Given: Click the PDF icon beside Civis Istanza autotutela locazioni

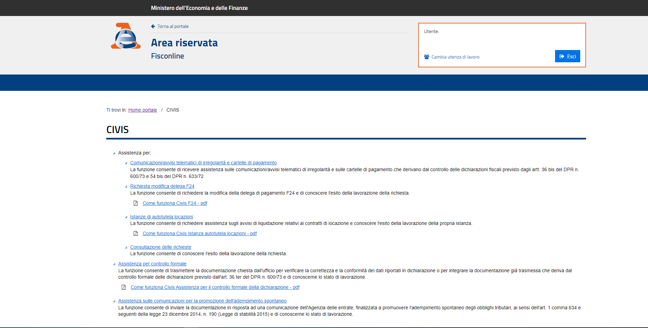Looking at the screenshot, I should pyautogui.click(x=136, y=233).
